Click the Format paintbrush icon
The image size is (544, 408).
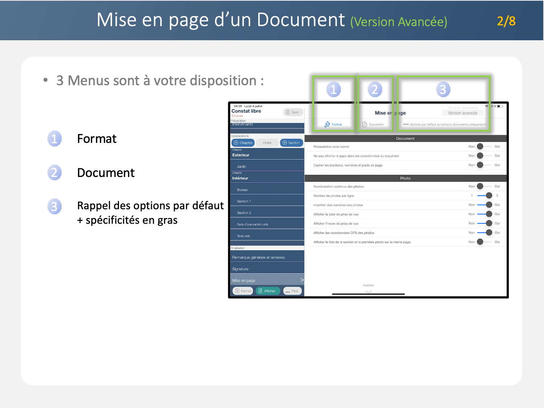(327, 124)
